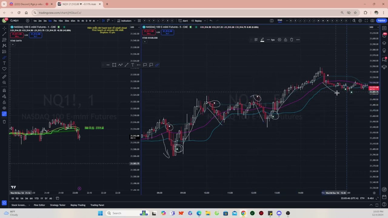Select the 3m timeframe
The image size is (388, 218).
pyautogui.click(x=45, y=21)
